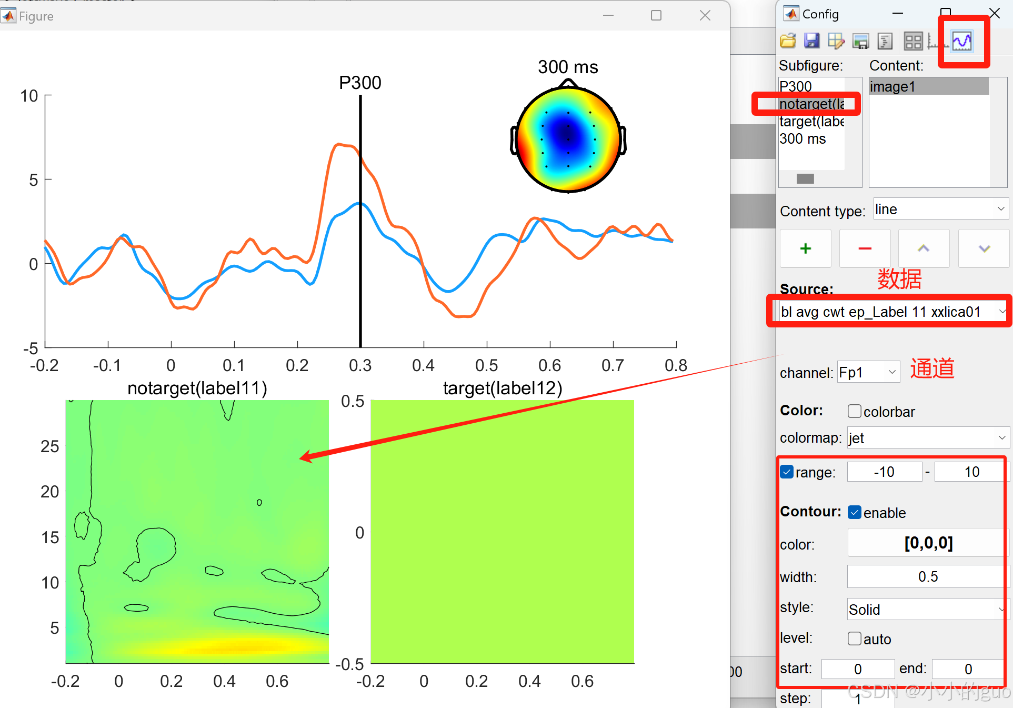This screenshot has width=1013, height=708.
Task: Click the P300 vertical marker line
Action: pyautogui.click(x=360, y=221)
